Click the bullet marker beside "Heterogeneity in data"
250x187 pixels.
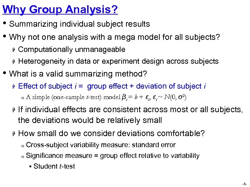[x=12, y=62]
